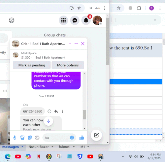Open Notepad from the taskbar
The image size is (165, 162).
[x=70, y=156]
